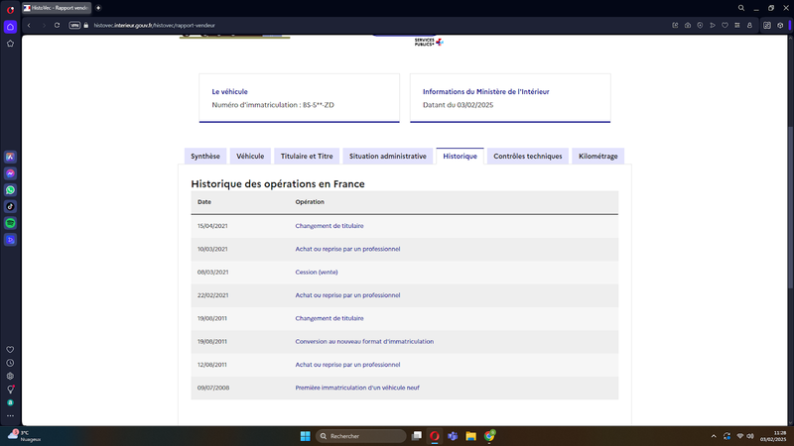
Task: Click 'Changement de titulaire' dated 19/08/2011
Action: pyautogui.click(x=330, y=318)
